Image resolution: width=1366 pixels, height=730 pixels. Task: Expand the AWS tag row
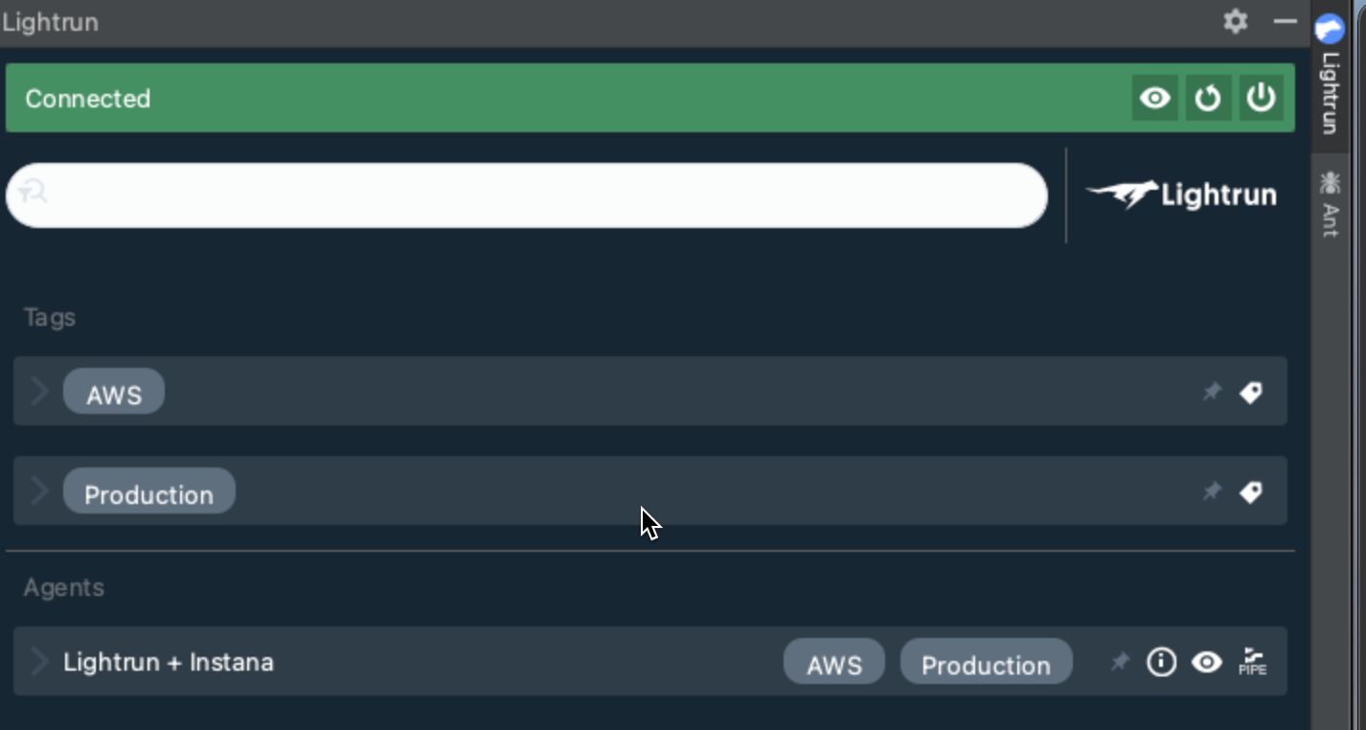[x=39, y=391]
